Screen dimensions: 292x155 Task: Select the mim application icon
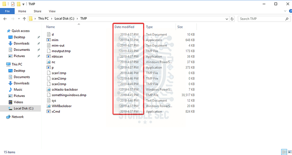click(x=49, y=40)
